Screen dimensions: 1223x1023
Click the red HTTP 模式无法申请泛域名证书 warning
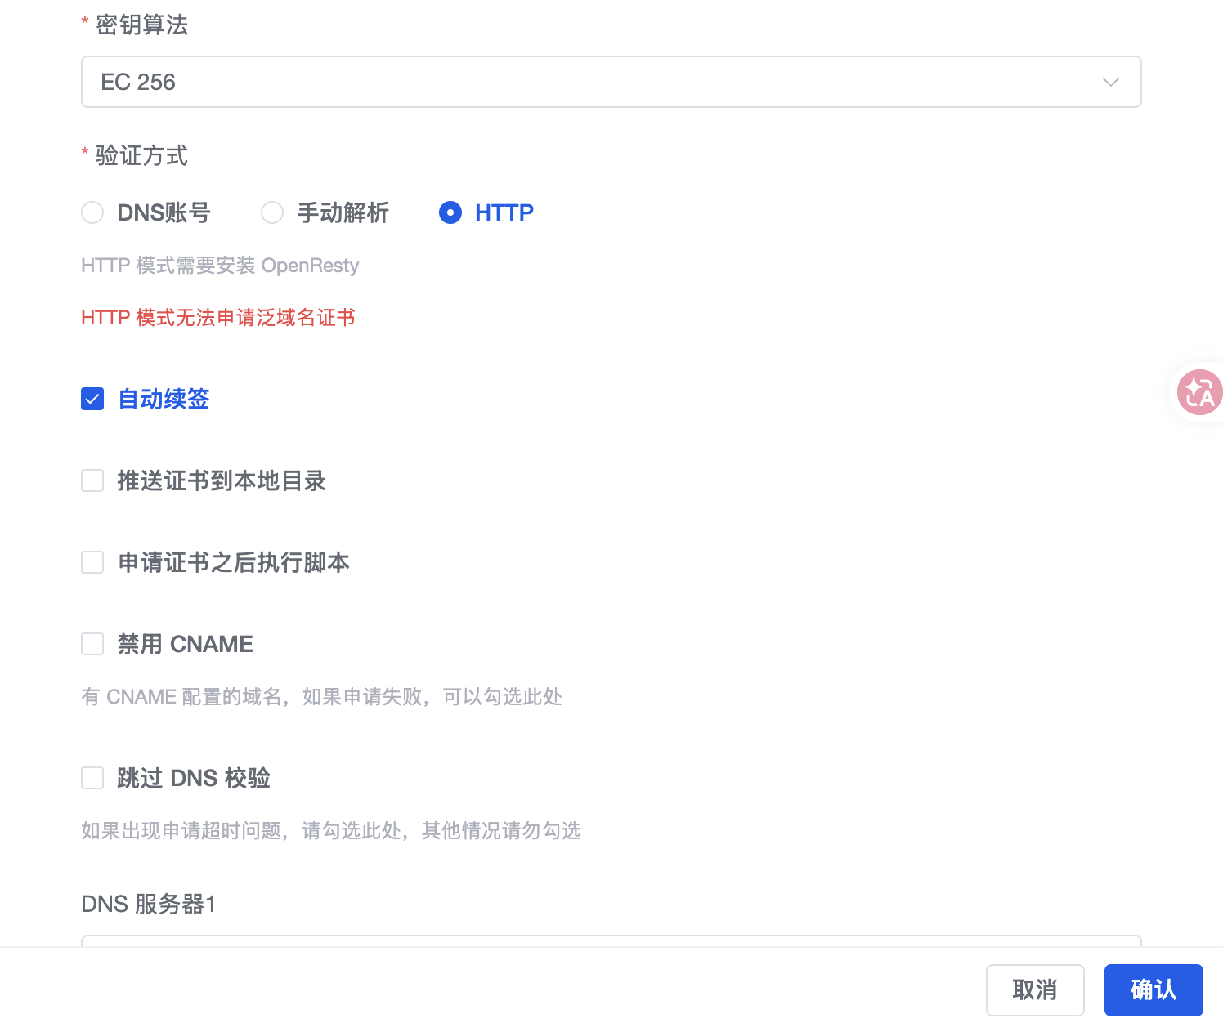point(218,317)
